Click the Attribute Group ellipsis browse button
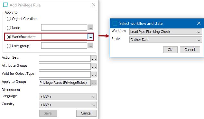The height and width of the screenshot is (119, 204). [x=94, y=66]
